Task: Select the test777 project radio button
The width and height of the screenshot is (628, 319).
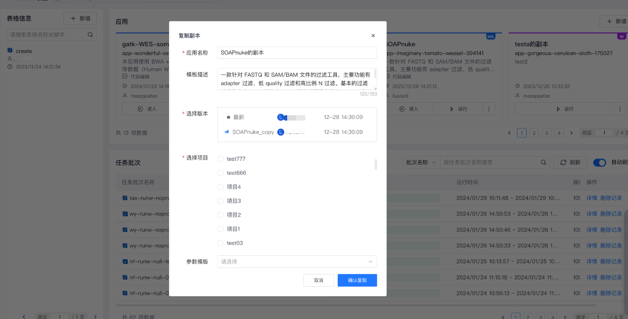Action: (220, 159)
